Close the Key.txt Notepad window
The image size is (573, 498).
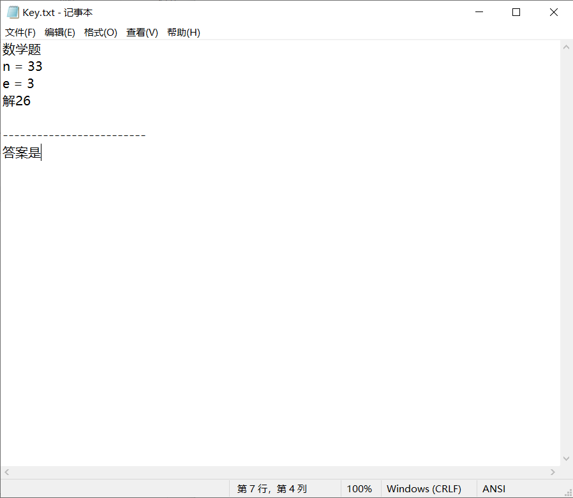point(553,12)
